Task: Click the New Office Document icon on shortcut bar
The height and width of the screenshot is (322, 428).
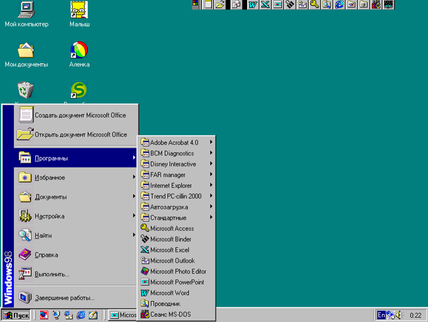Action: (x=208, y=4)
